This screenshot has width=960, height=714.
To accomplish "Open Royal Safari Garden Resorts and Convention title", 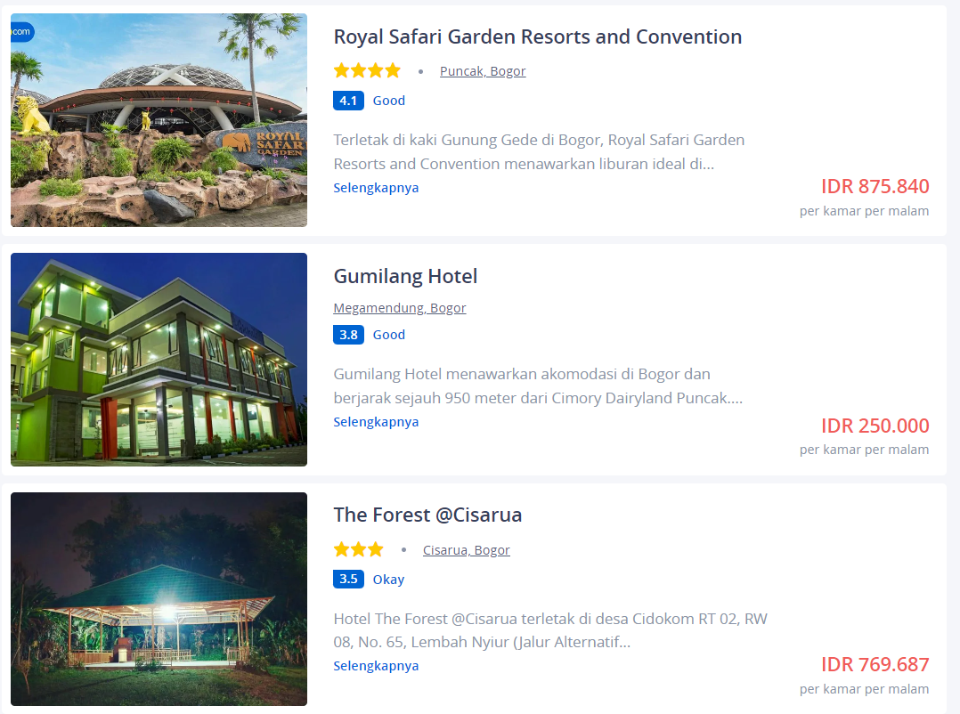I will pos(538,37).
